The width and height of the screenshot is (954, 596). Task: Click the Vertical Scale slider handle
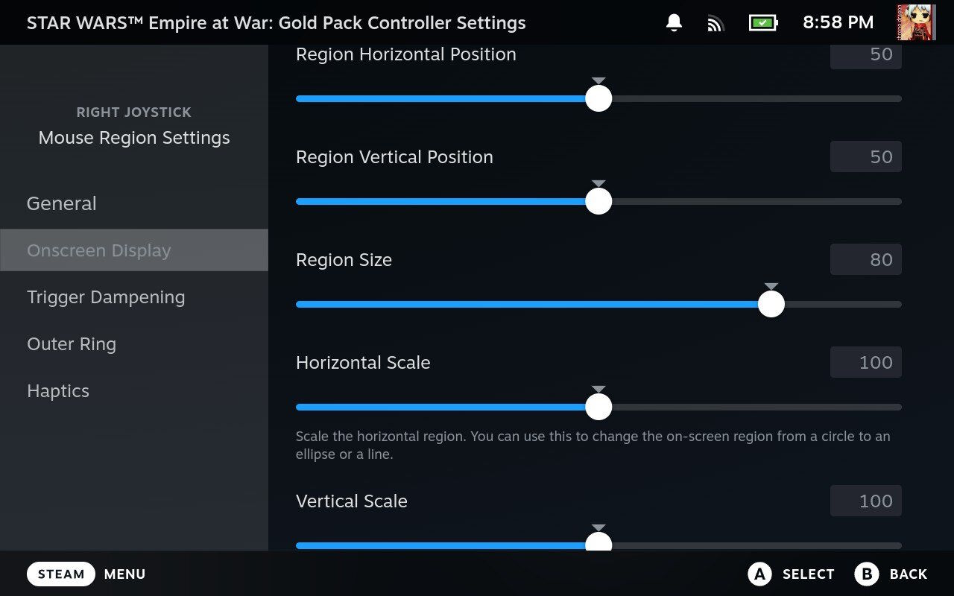tap(598, 544)
